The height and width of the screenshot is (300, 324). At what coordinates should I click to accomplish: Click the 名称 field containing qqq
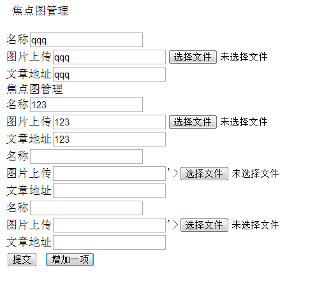(x=86, y=39)
